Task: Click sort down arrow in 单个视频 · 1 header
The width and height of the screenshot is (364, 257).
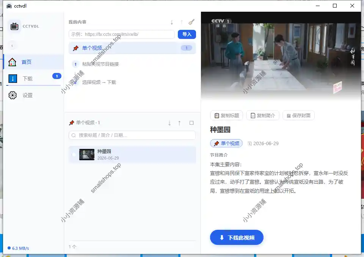Action: [169, 123]
